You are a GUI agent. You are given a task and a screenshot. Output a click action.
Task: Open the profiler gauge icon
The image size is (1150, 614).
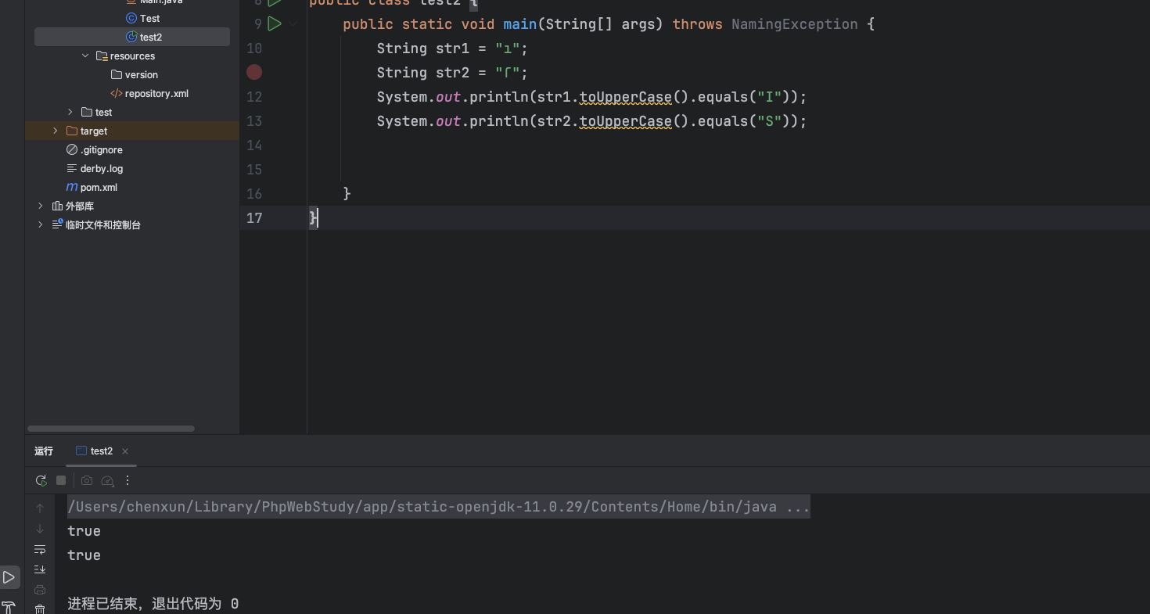(108, 480)
